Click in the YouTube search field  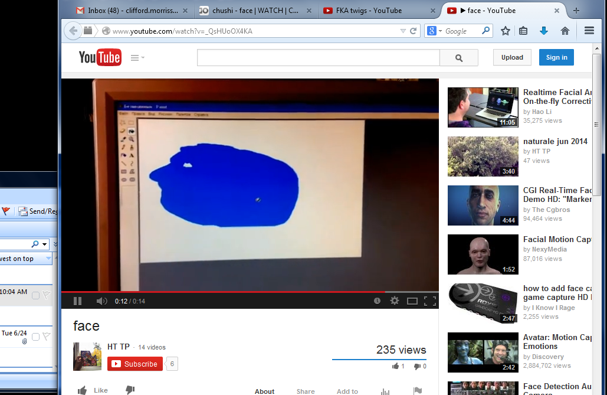(318, 58)
